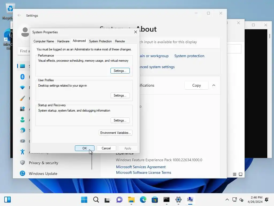
Task: Open Widgets button on taskbar
Action: 7,200
